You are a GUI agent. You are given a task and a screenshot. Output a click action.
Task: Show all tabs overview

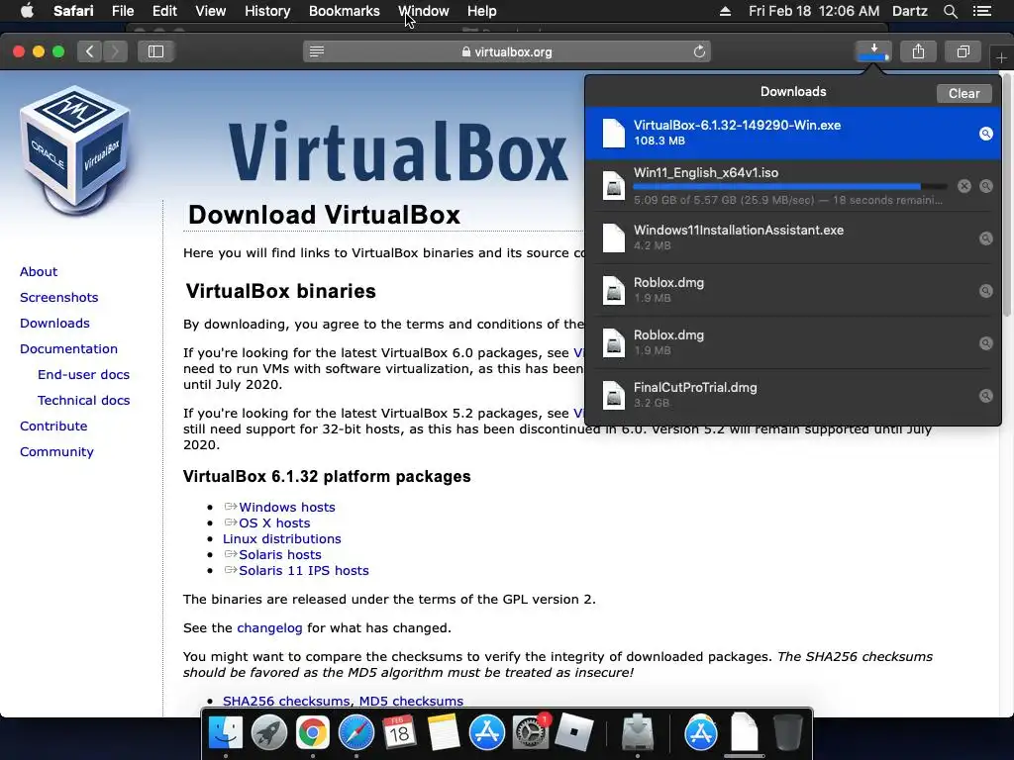click(x=963, y=51)
